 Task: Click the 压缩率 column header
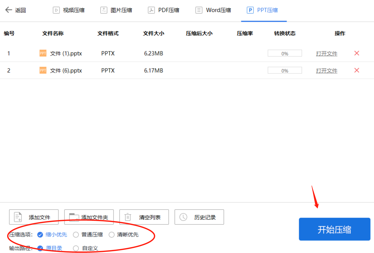[x=245, y=33]
